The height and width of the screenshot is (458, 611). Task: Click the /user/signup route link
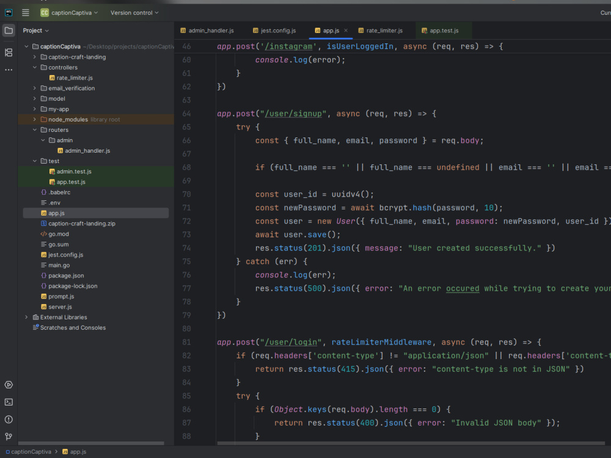293,114
